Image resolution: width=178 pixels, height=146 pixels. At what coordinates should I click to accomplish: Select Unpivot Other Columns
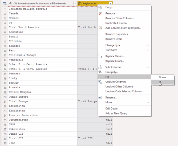(x=124, y=87)
